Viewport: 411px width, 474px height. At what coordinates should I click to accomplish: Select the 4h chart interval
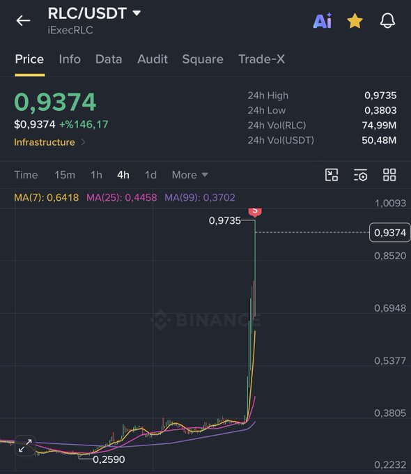tap(123, 175)
